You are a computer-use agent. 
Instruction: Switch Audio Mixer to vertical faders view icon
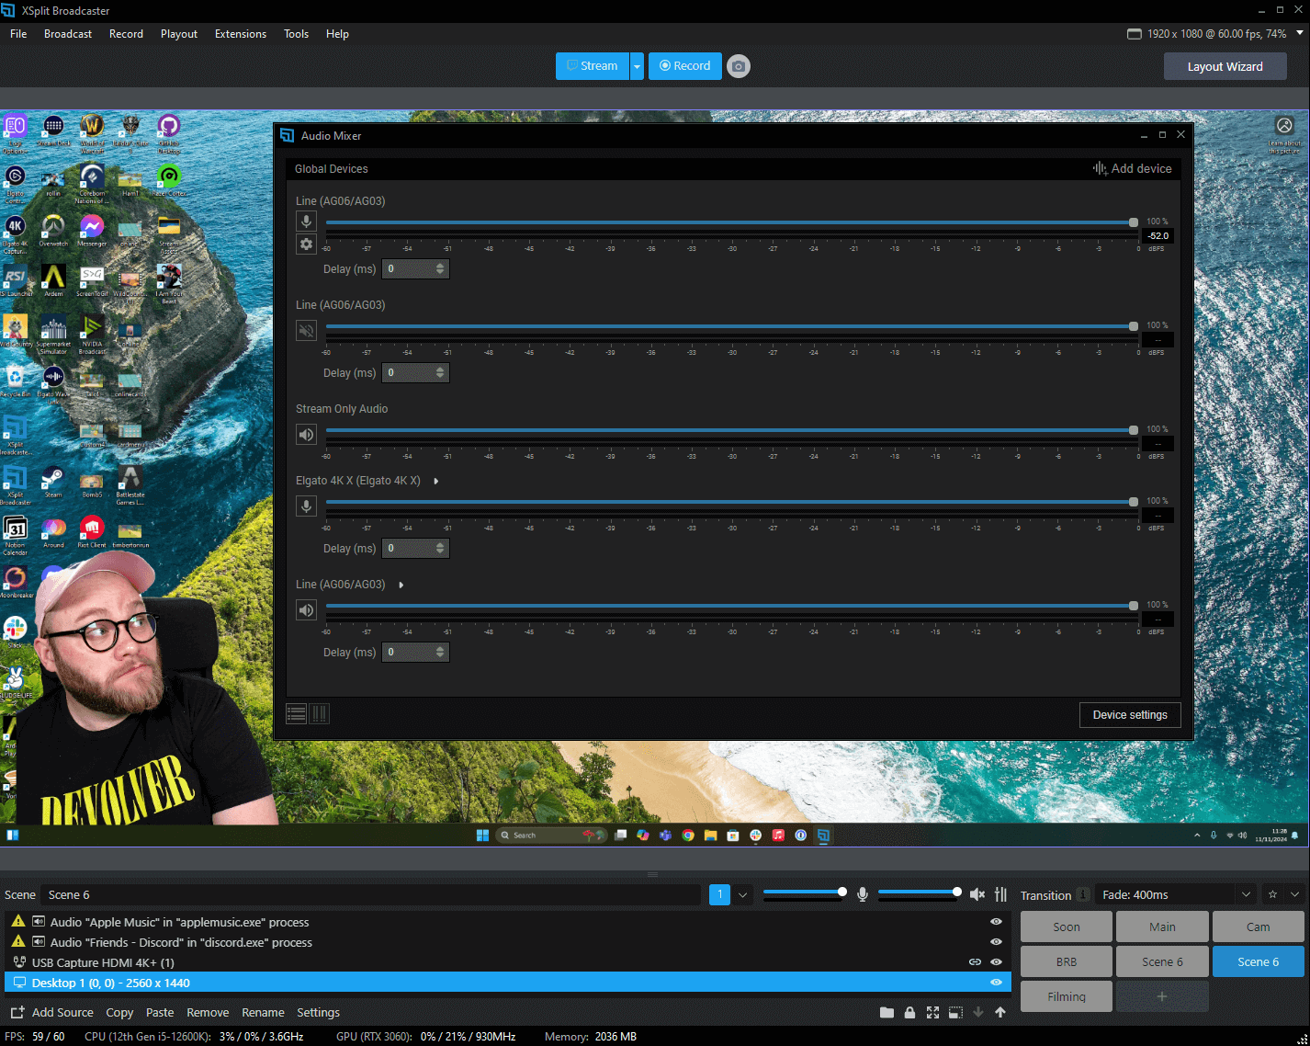(320, 714)
